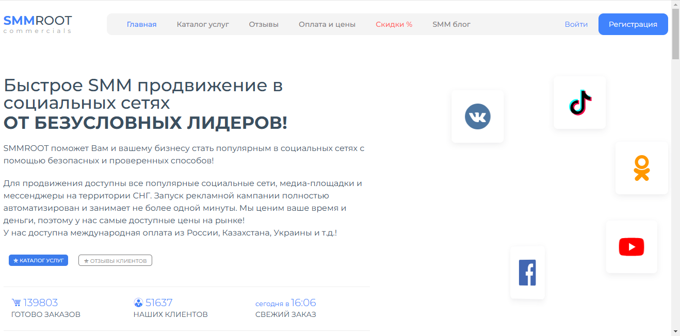
Task: Click the YouTube play logo icon
Action: click(x=632, y=247)
